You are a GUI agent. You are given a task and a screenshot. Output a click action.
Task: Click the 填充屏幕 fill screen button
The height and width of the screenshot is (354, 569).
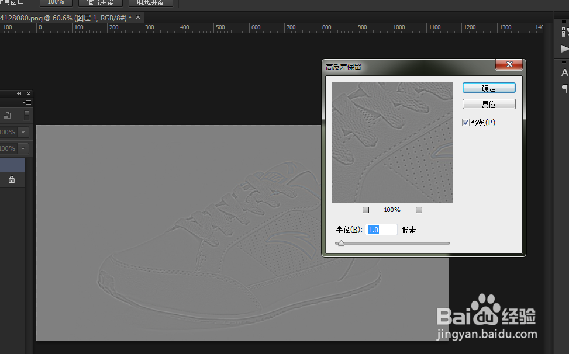151,2
